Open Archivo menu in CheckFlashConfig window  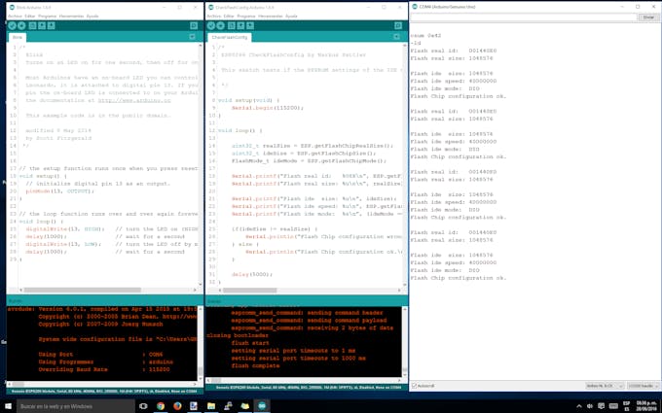[x=214, y=16]
